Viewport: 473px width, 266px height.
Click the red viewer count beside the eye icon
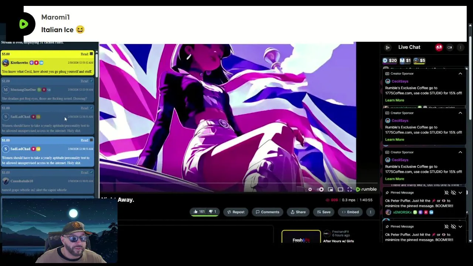point(334,200)
